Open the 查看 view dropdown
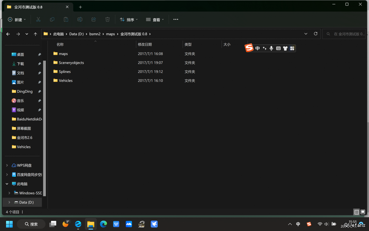The width and height of the screenshot is (369, 231). click(155, 20)
